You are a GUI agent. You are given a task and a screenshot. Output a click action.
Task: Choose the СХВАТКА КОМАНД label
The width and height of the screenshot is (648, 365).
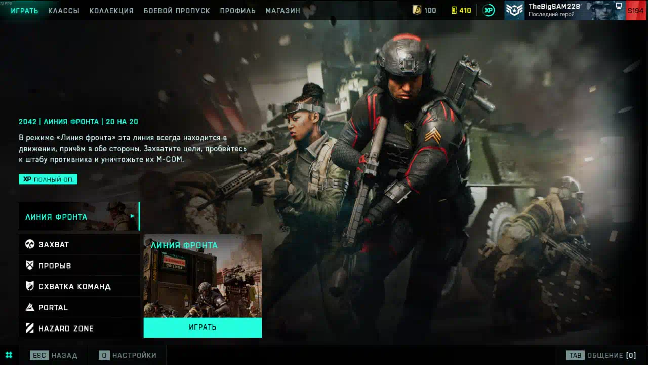pos(74,287)
